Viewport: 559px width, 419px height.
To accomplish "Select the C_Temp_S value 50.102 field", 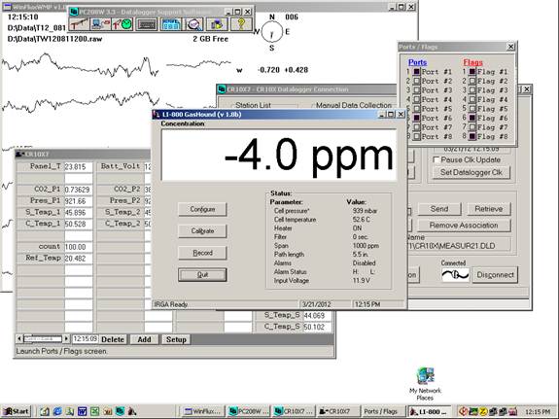I will pyautogui.click(x=317, y=327).
